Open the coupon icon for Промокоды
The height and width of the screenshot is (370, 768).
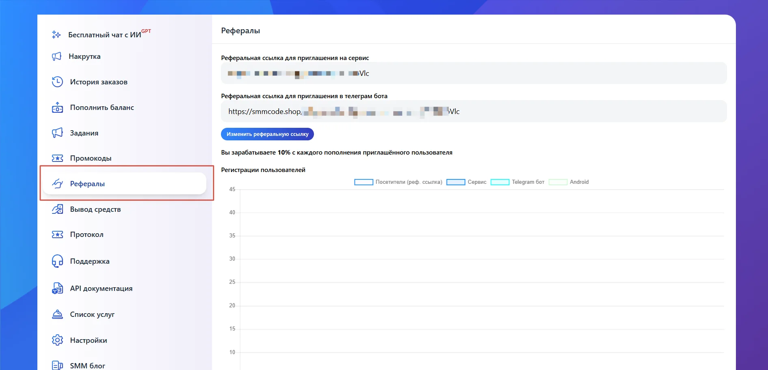(x=57, y=158)
